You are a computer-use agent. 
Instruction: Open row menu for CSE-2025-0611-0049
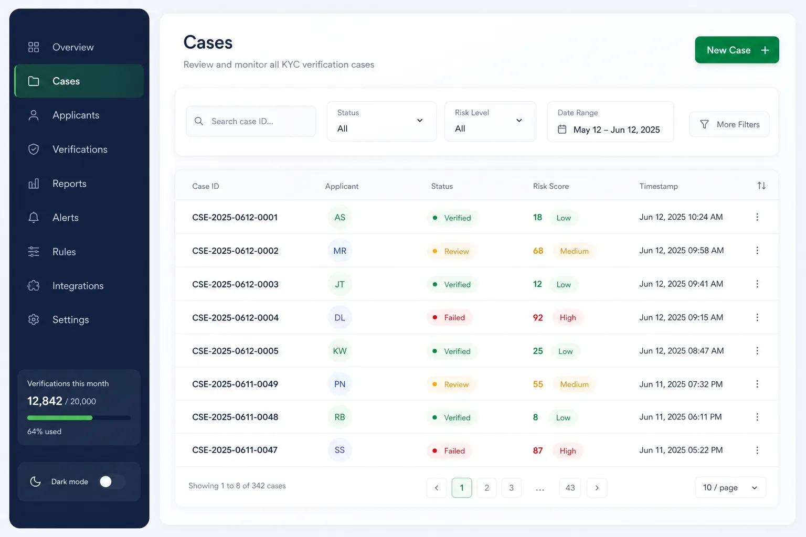[757, 384]
